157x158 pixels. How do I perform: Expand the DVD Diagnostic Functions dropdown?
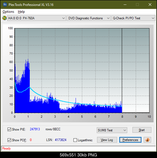[89, 18]
